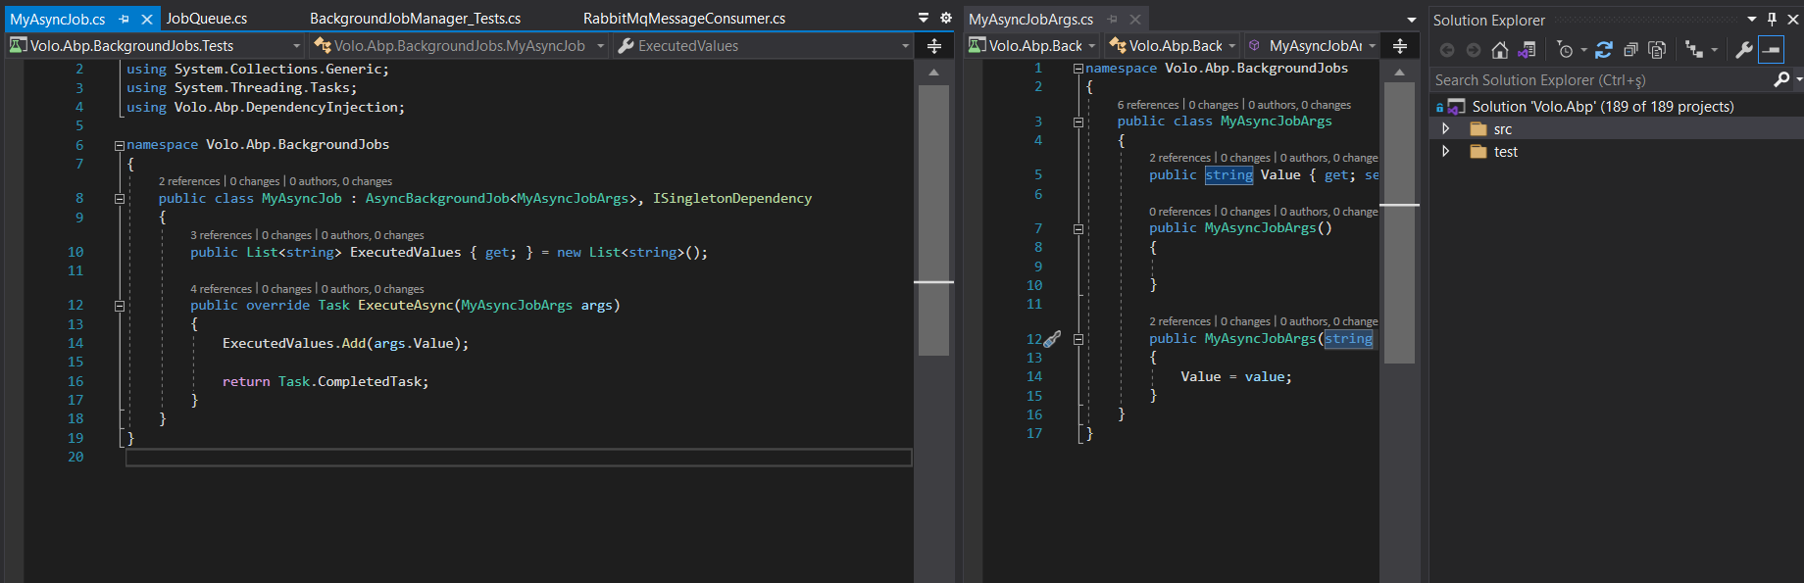Screen dimensions: 1804x583
Task: Open the ExecutedValues member dropdown
Action: point(905,46)
